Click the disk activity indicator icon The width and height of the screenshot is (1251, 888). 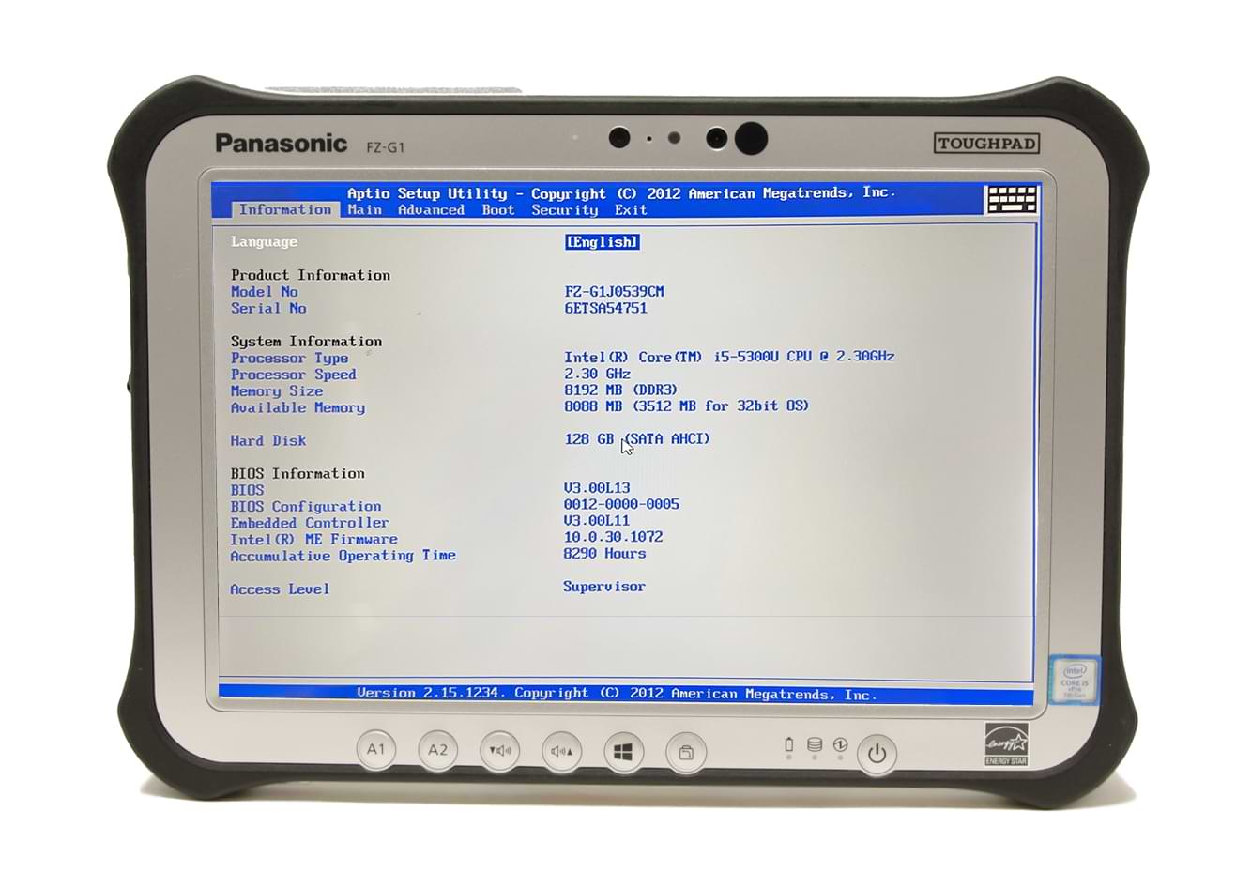pos(815,745)
